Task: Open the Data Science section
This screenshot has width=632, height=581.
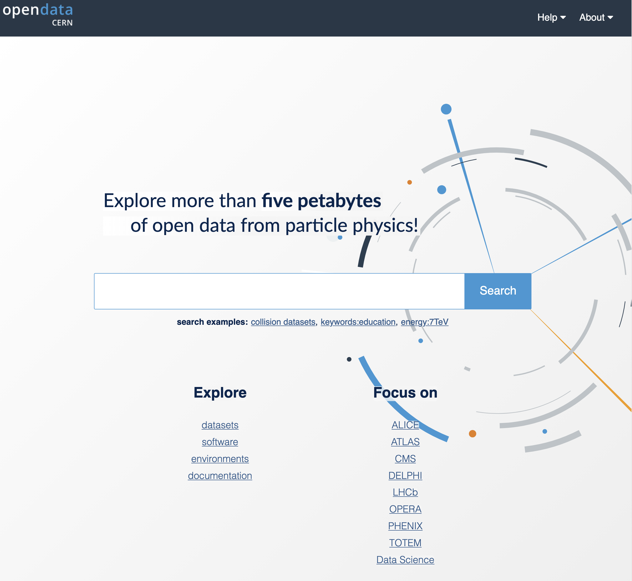Action: pyautogui.click(x=405, y=560)
